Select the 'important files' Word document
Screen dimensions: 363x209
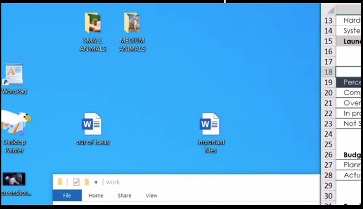click(x=211, y=124)
